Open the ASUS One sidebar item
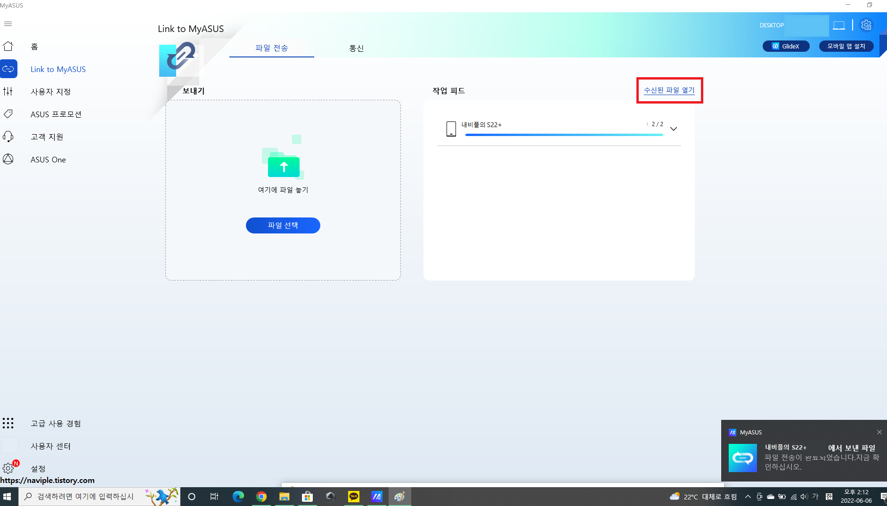The image size is (887, 506). tap(48, 160)
